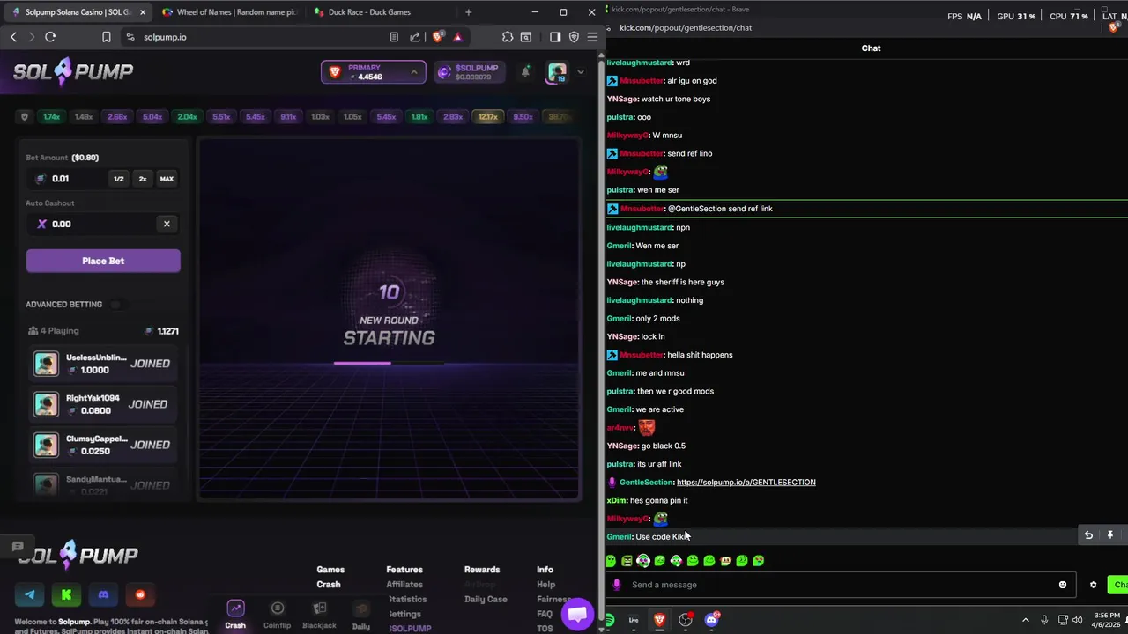Screen dimensions: 1128x634
Task: Switch to the Crash game tab
Action: [x=235, y=615]
